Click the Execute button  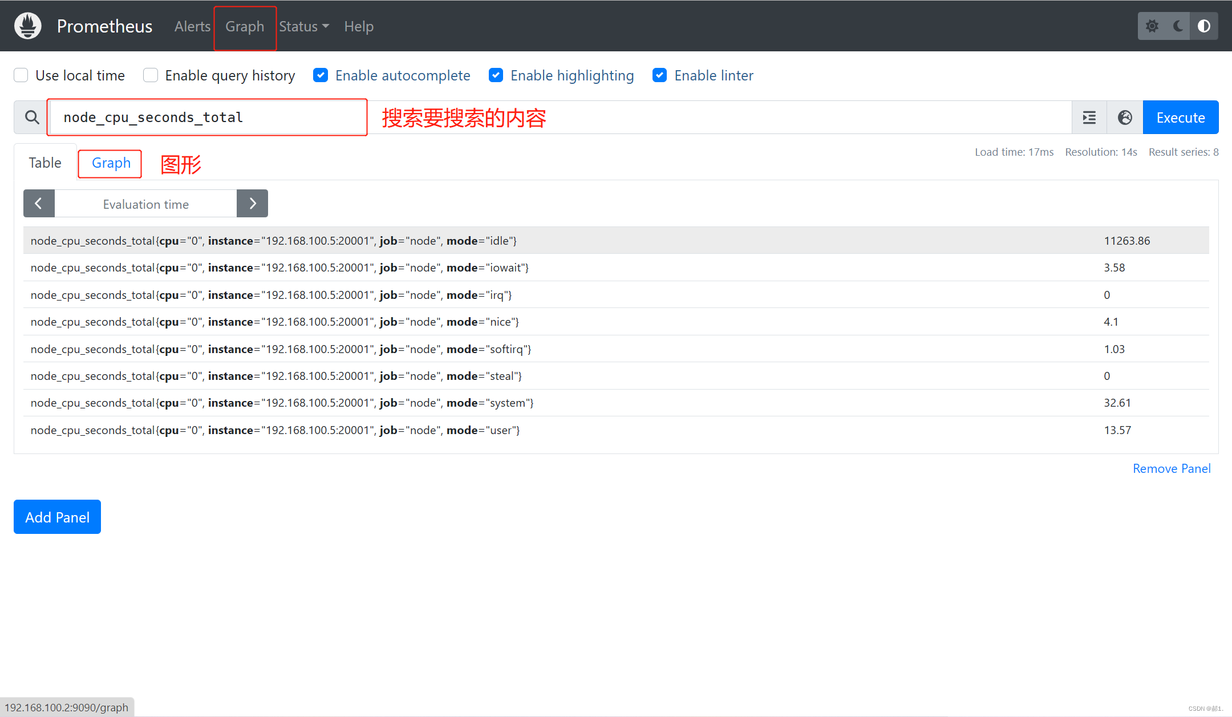[x=1180, y=117]
